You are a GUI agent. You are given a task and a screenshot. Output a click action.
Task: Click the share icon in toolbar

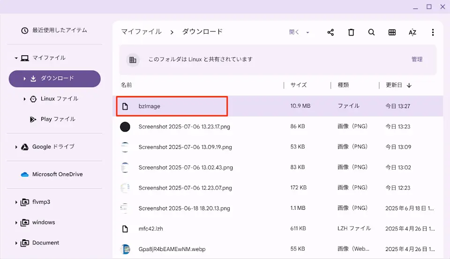coord(330,32)
